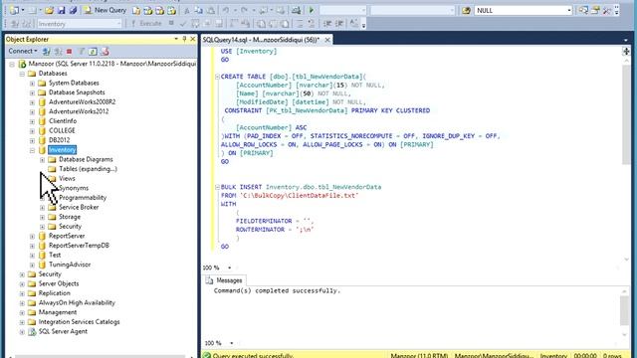Screen dimensions: 637x358
Task: Close the SQLQuery14.sql tab
Action: 327,40
